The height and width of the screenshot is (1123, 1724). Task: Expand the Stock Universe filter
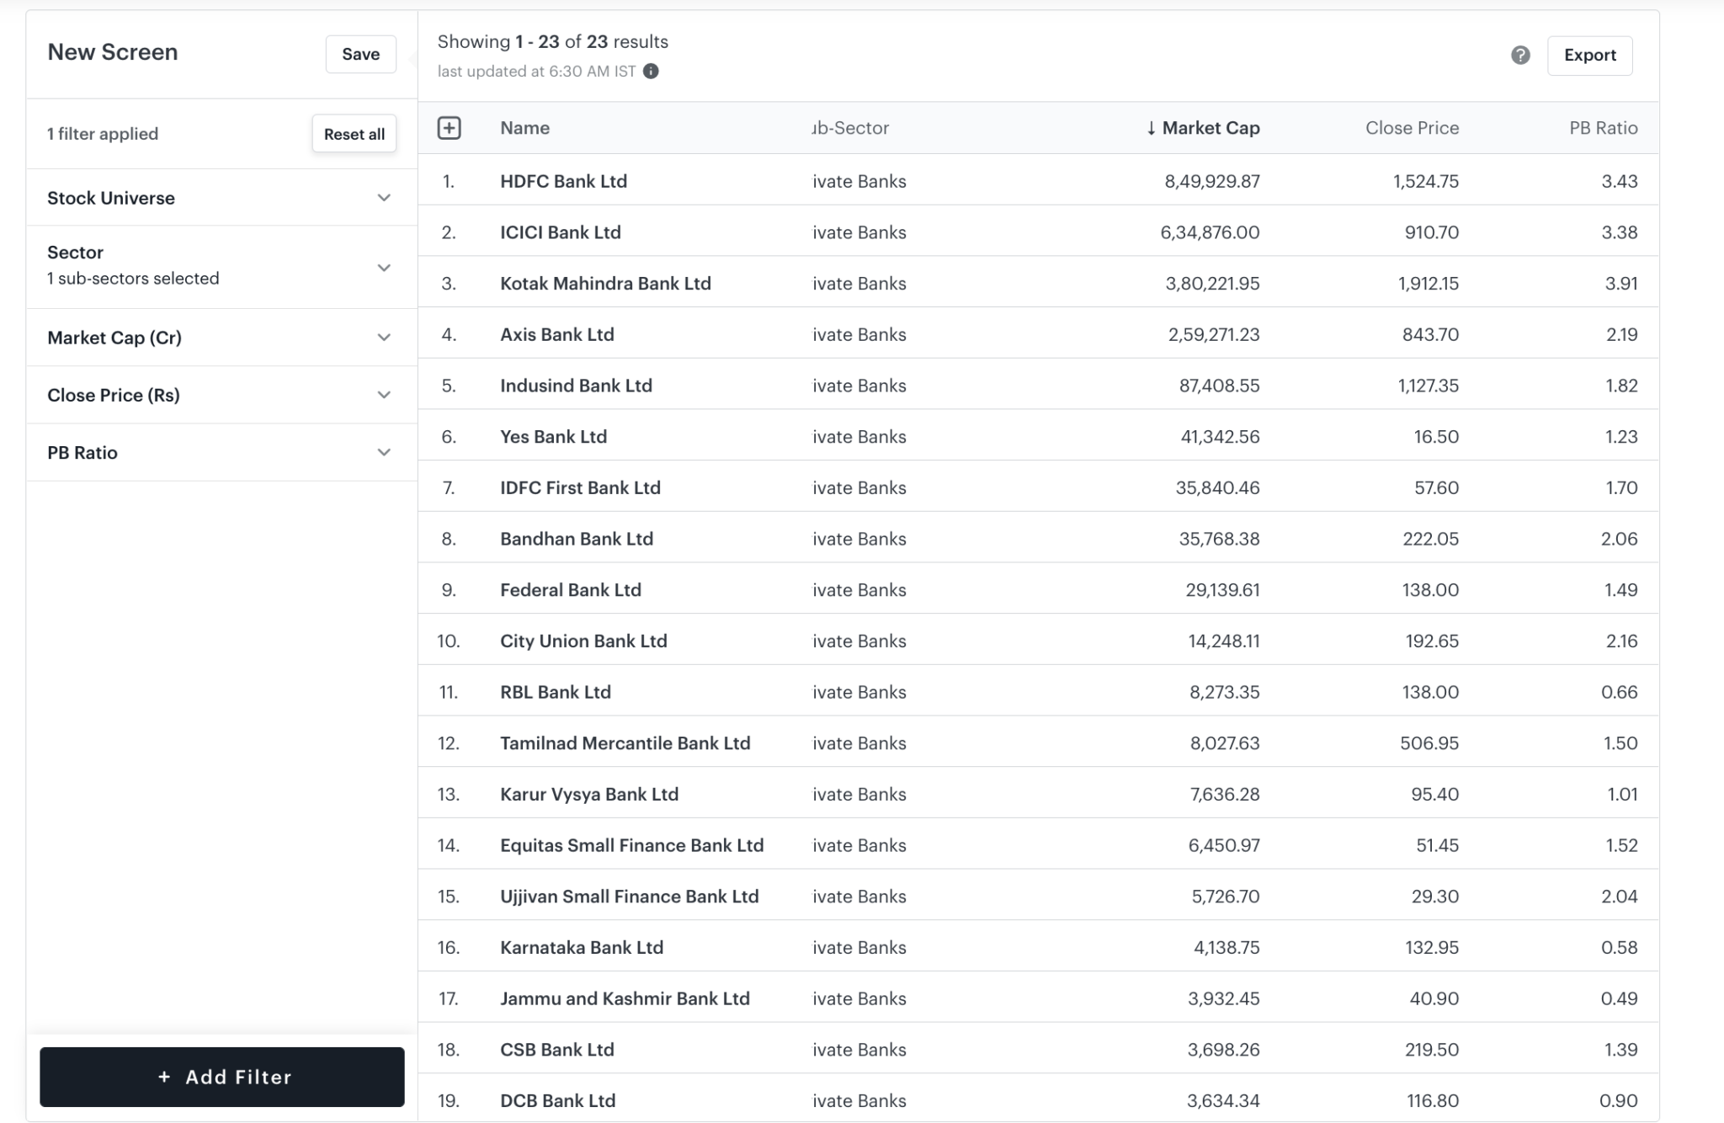(x=384, y=198)
